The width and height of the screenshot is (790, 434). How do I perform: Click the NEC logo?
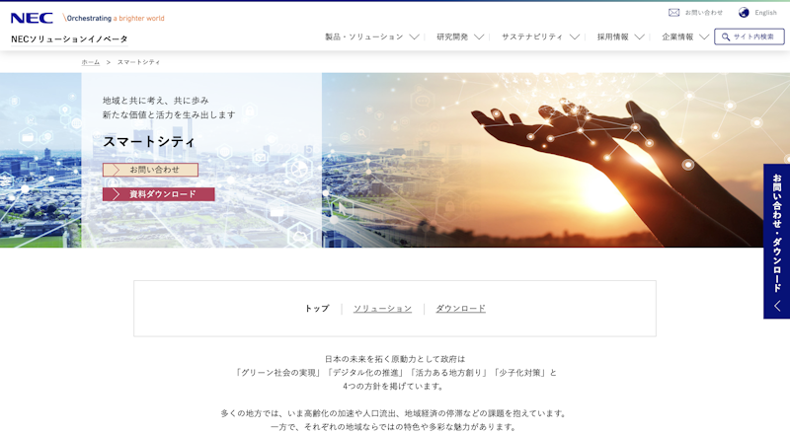pos(32,18)
